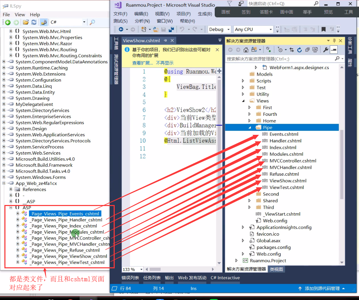This screenshot has height=300, width=359.
Task: Toggle ILSpy show internal types button
Action: pyautogui.click(x=44, y=22)
